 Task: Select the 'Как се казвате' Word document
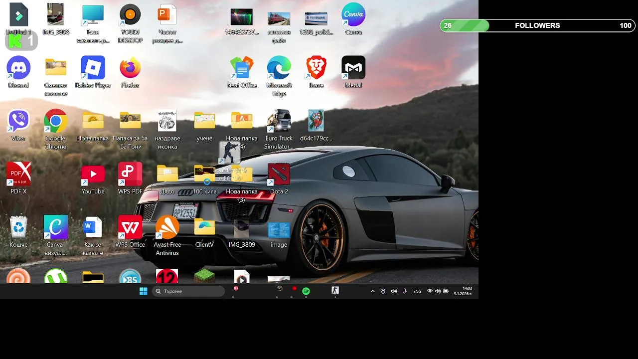[93, 228]
